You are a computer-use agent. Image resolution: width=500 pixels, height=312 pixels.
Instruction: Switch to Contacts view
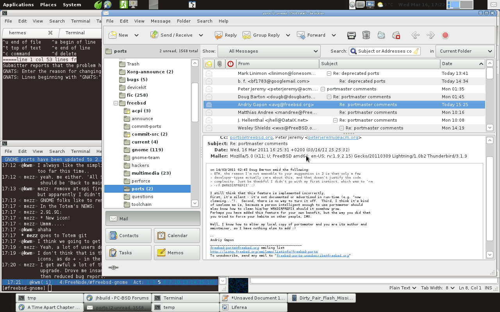[x=129, y=236]
